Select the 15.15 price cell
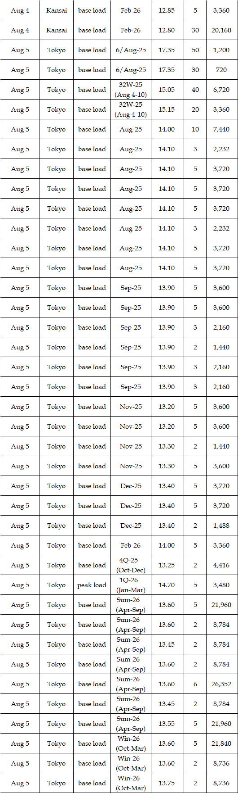 tap(167, 109)
